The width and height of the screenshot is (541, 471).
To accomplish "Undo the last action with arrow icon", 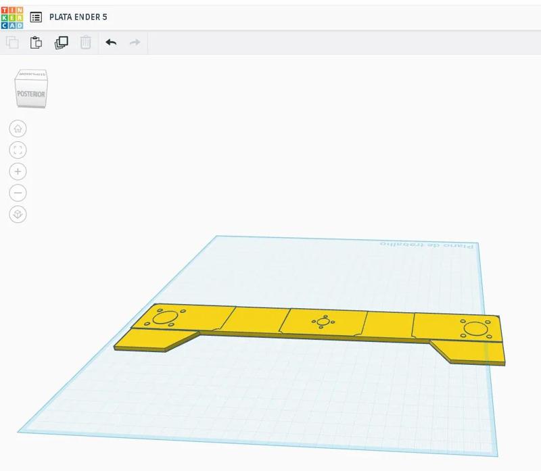I will coord(112,43).
